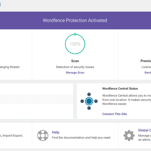Click the Premium heading at right edge
Image resolution: width=151 pixels, height=151 pixels.
coord(146,61)
